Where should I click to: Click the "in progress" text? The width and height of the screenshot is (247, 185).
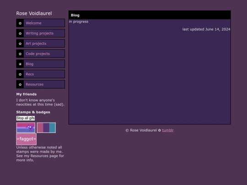click(x=79, y=21)
